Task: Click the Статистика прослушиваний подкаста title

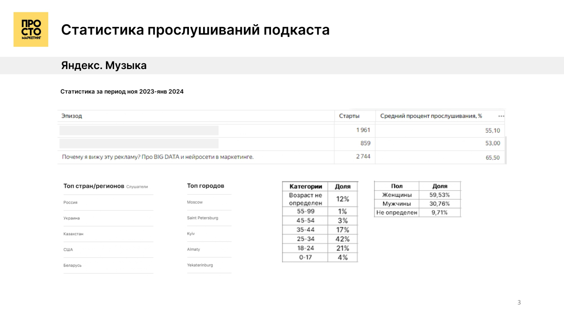Action: click(x=195, y=30)
